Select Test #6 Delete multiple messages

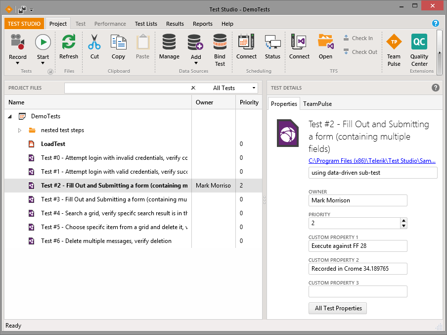pyautogui.click(x=106, y=241)
